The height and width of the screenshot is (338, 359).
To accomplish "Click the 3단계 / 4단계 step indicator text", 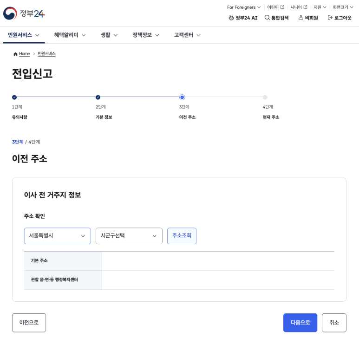I will pyautogui.click(x=26, y=142).
